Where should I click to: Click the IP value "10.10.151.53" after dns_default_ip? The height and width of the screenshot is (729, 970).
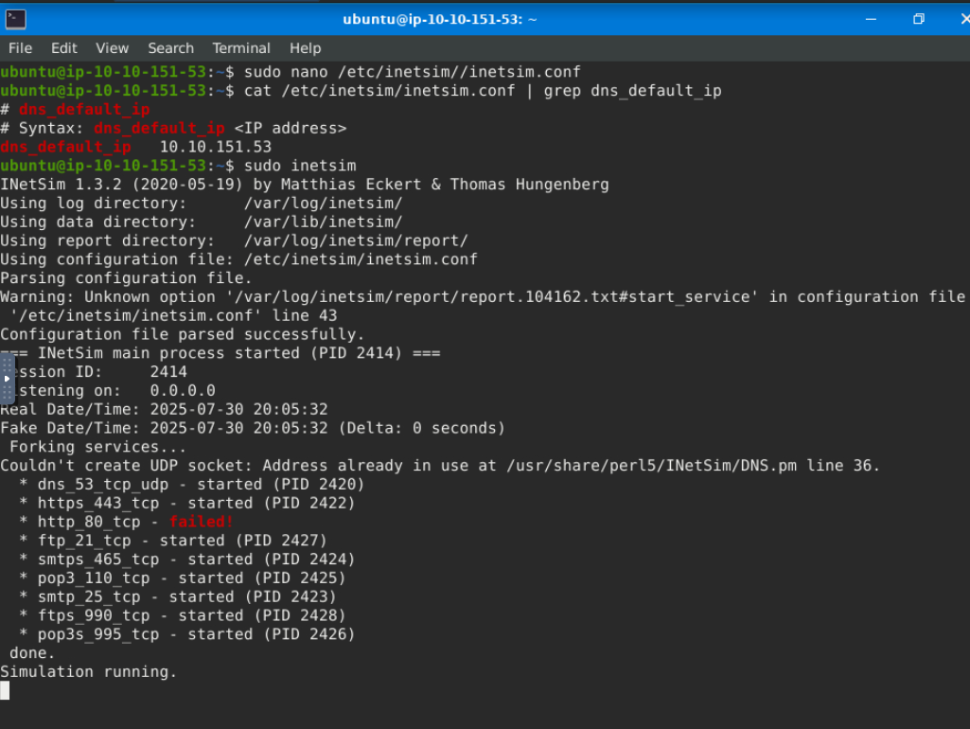click(216, 147)
